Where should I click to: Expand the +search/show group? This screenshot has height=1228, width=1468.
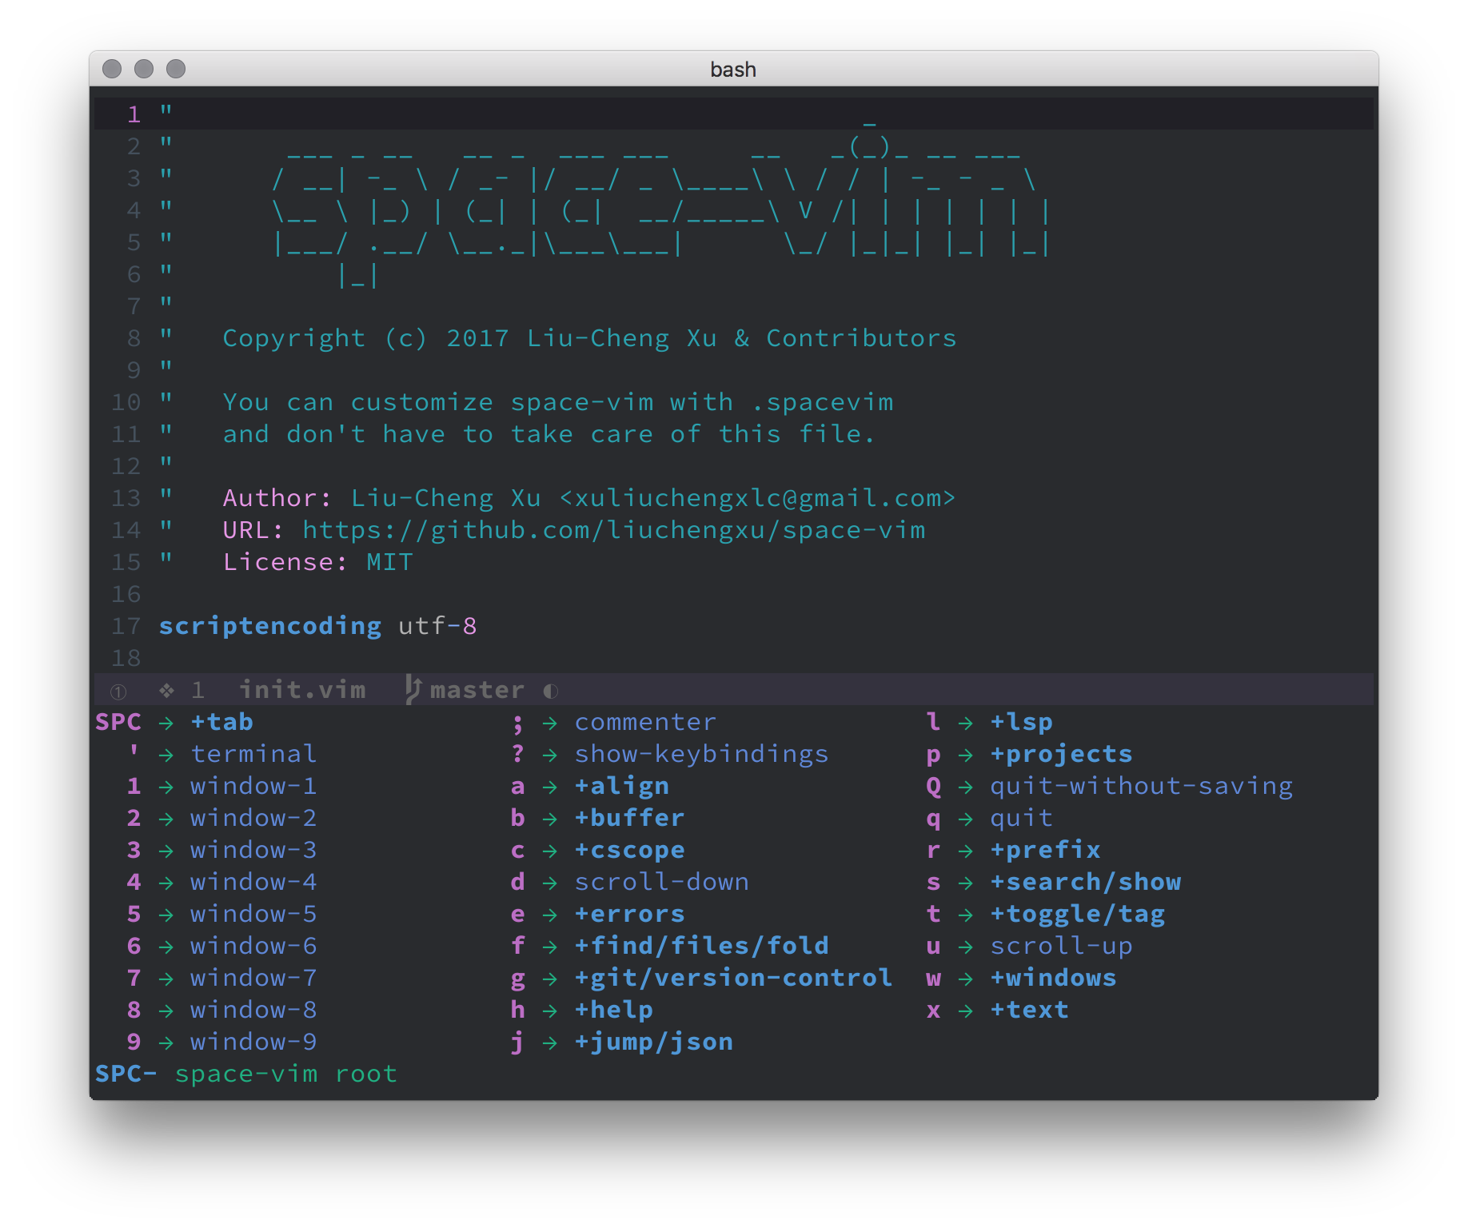pyautogui.click(x=1086, y=881)
